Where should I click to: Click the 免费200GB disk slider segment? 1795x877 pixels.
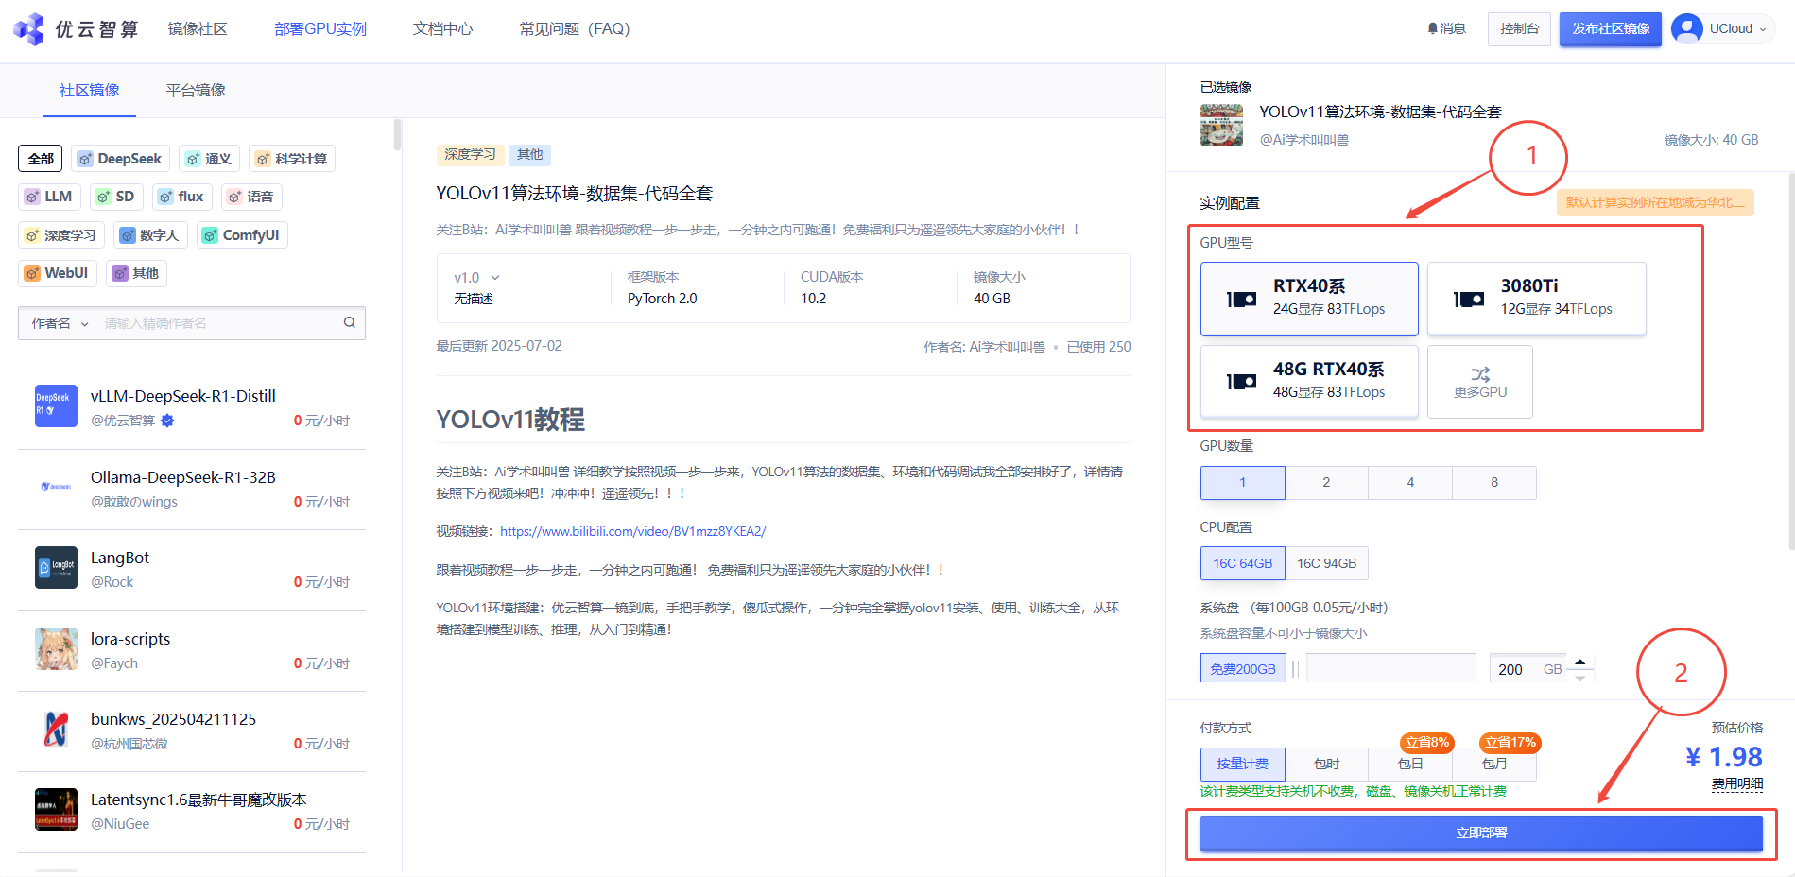point(1243,669)
